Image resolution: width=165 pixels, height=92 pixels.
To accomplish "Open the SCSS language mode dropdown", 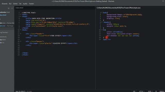I will click(150, 91).
